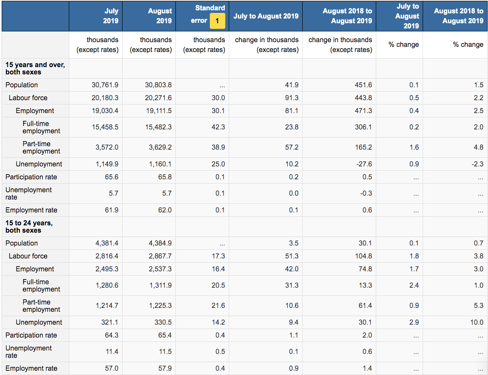
Task: Click the part-time employment change 165.2
Action: pyautogui.click(x=363, y=147)
